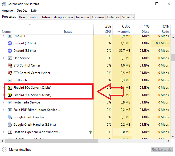Expand the Foxit PDF Editor Update Service group

coord(3,110)
